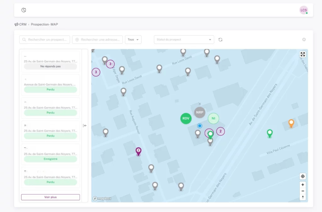Open the LCS user avatar menu
This screenshot has height=212, width=322.
tap(303, 10)
